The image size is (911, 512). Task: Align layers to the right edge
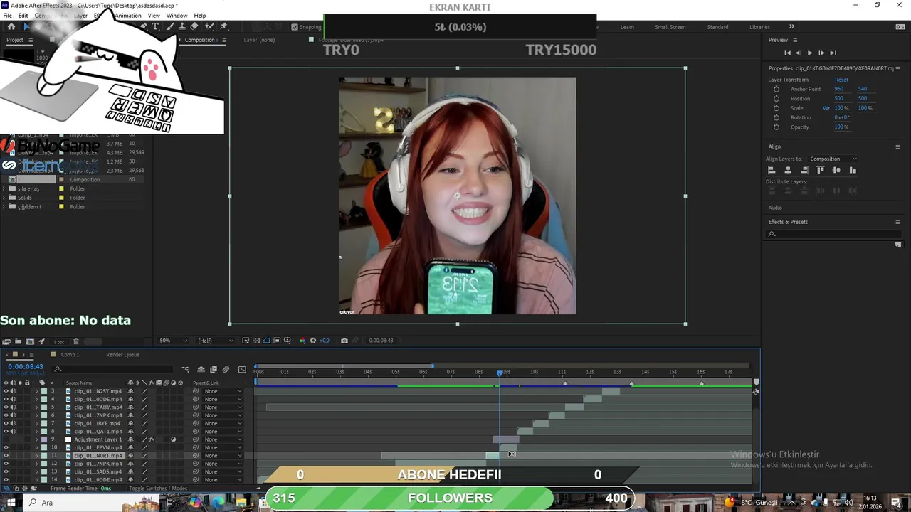pos(804,170)
